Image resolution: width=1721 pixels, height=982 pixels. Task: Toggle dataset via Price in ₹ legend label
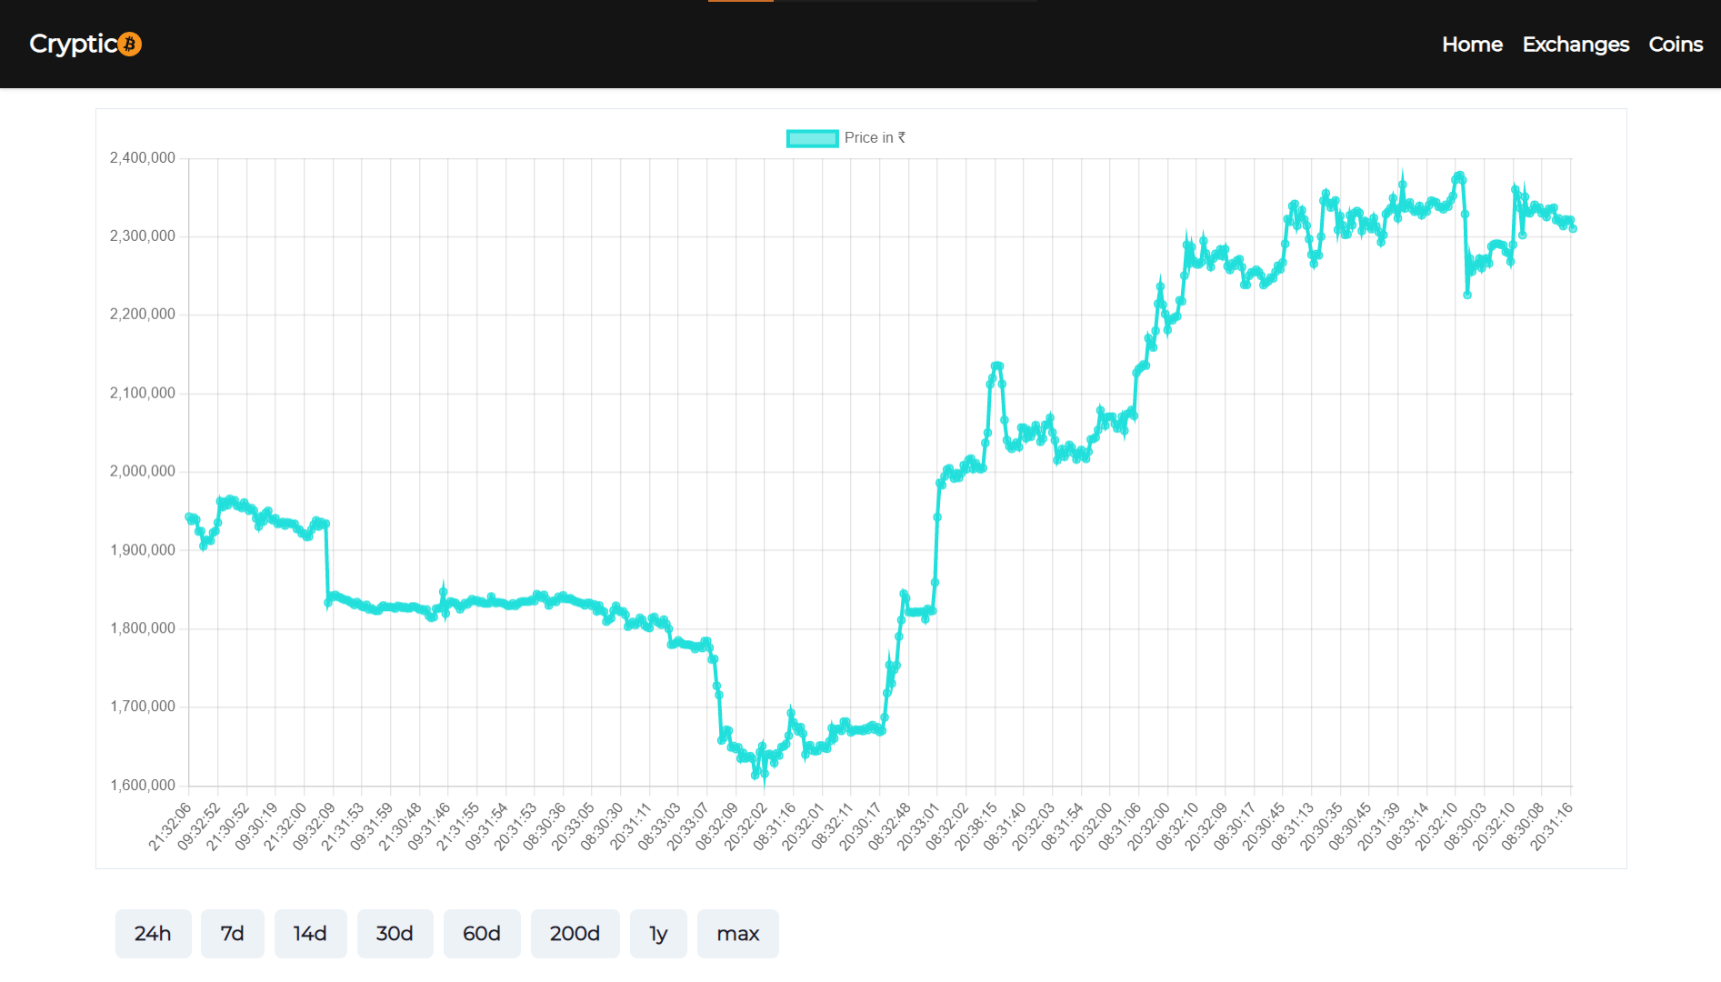point(875,138)
